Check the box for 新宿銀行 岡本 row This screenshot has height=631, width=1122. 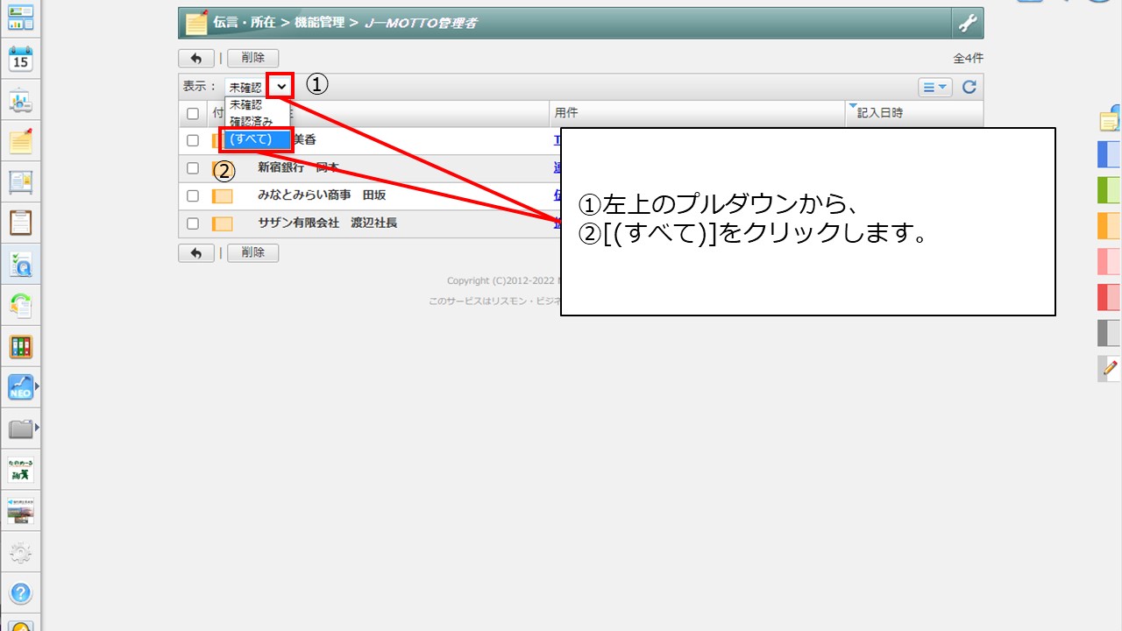click(193, 168)
